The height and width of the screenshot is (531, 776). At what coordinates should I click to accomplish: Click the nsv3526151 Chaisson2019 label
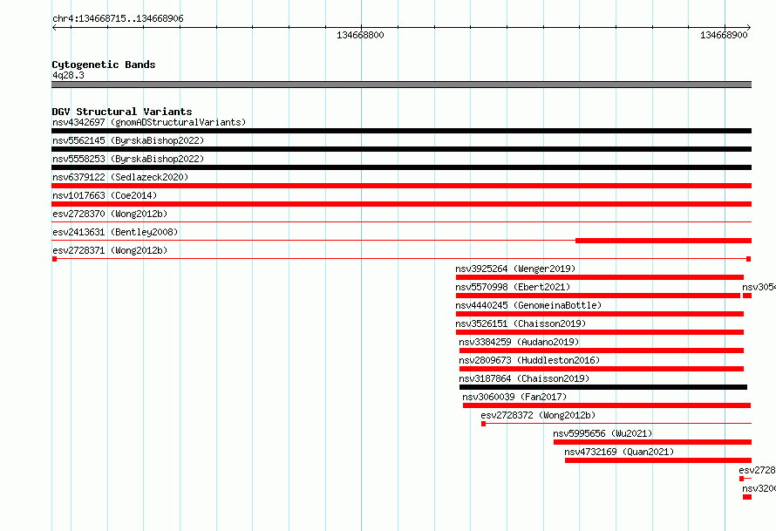tap(521, 323)
